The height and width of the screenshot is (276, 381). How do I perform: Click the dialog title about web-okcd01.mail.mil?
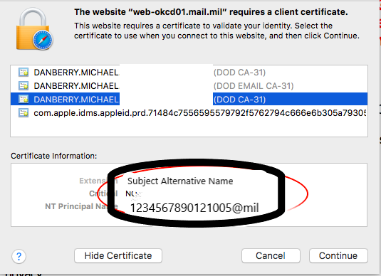click(211, 12)
